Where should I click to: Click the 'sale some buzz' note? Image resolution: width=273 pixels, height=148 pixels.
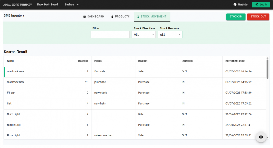(104, 136)
